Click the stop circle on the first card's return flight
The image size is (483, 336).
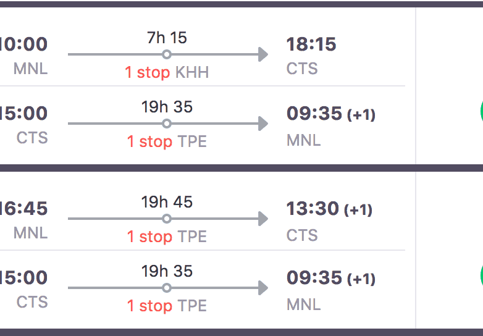tap(167, 124)
